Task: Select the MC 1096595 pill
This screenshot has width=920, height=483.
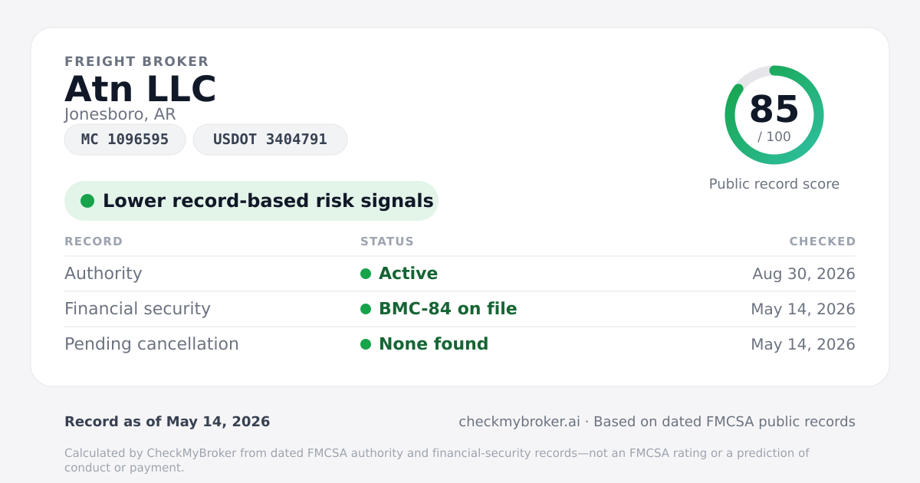Action: [125, 140]
